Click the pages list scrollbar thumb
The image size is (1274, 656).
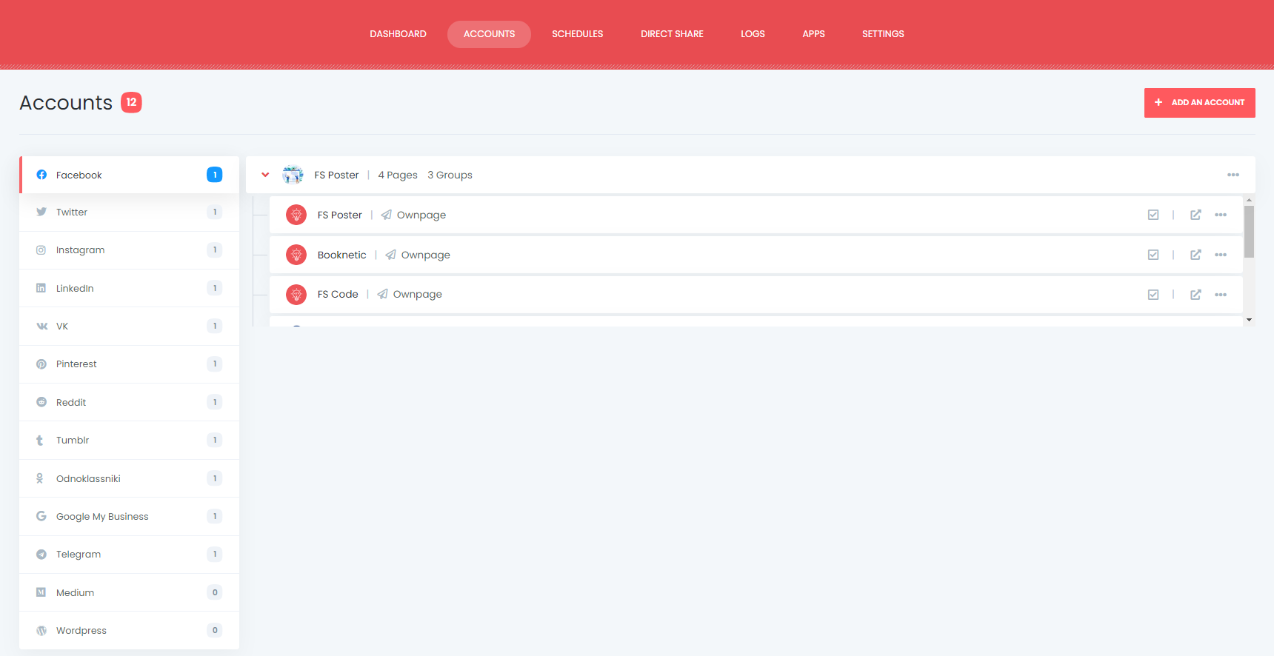1249,232
